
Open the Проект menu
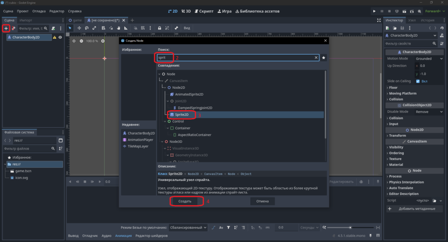coord(23,11)
